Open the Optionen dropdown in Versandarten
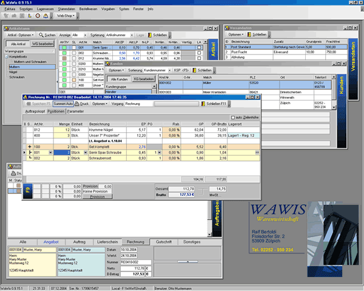364x291 pixels. coord(236,35)
